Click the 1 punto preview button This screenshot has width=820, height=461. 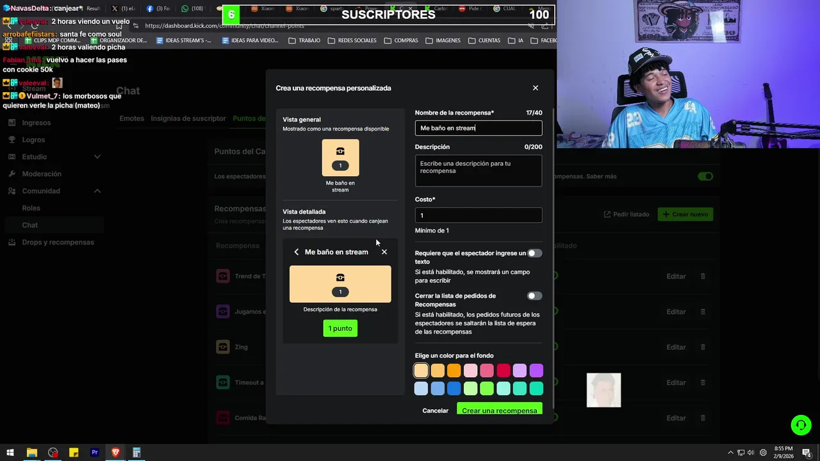pos(340,328)
